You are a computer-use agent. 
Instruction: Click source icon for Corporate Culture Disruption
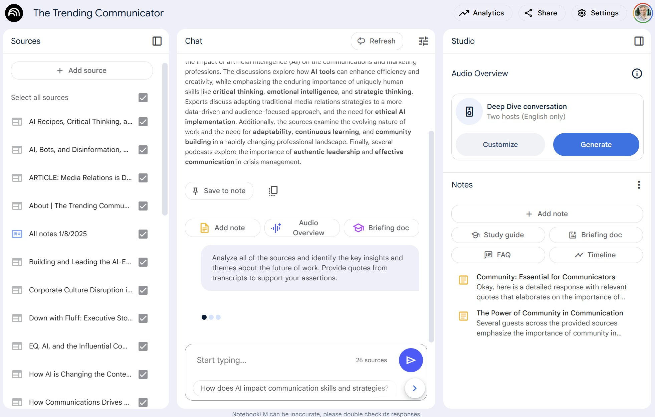pyautogui.click(x=17, y=290)
